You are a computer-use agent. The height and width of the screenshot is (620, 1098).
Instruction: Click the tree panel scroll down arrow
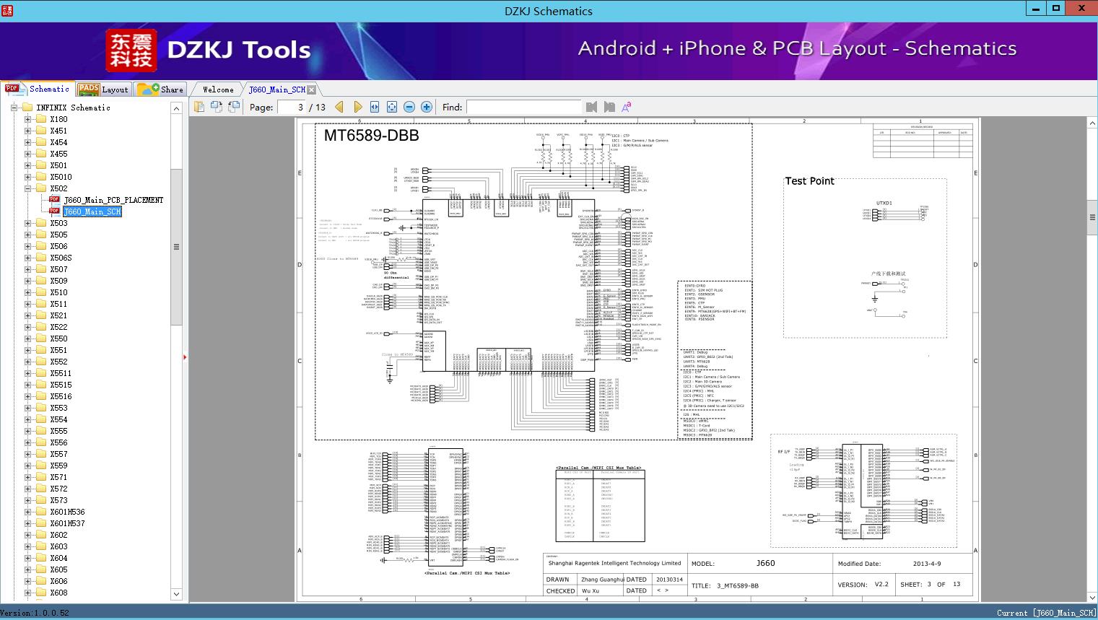click(176, 594)
